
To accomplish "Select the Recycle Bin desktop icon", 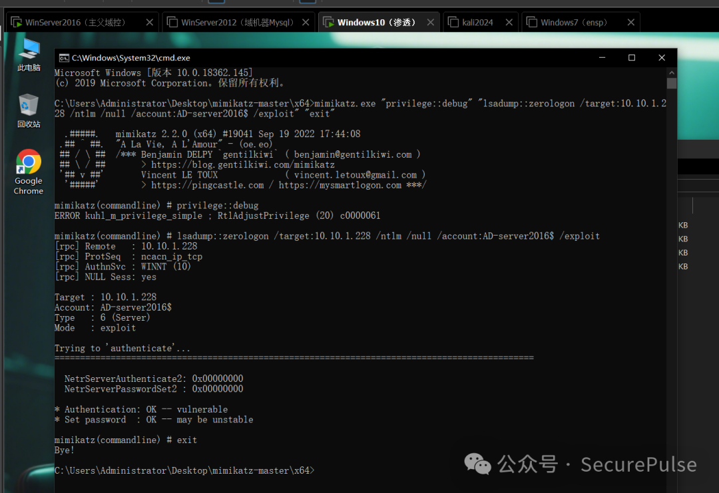I will click(29, 111).
